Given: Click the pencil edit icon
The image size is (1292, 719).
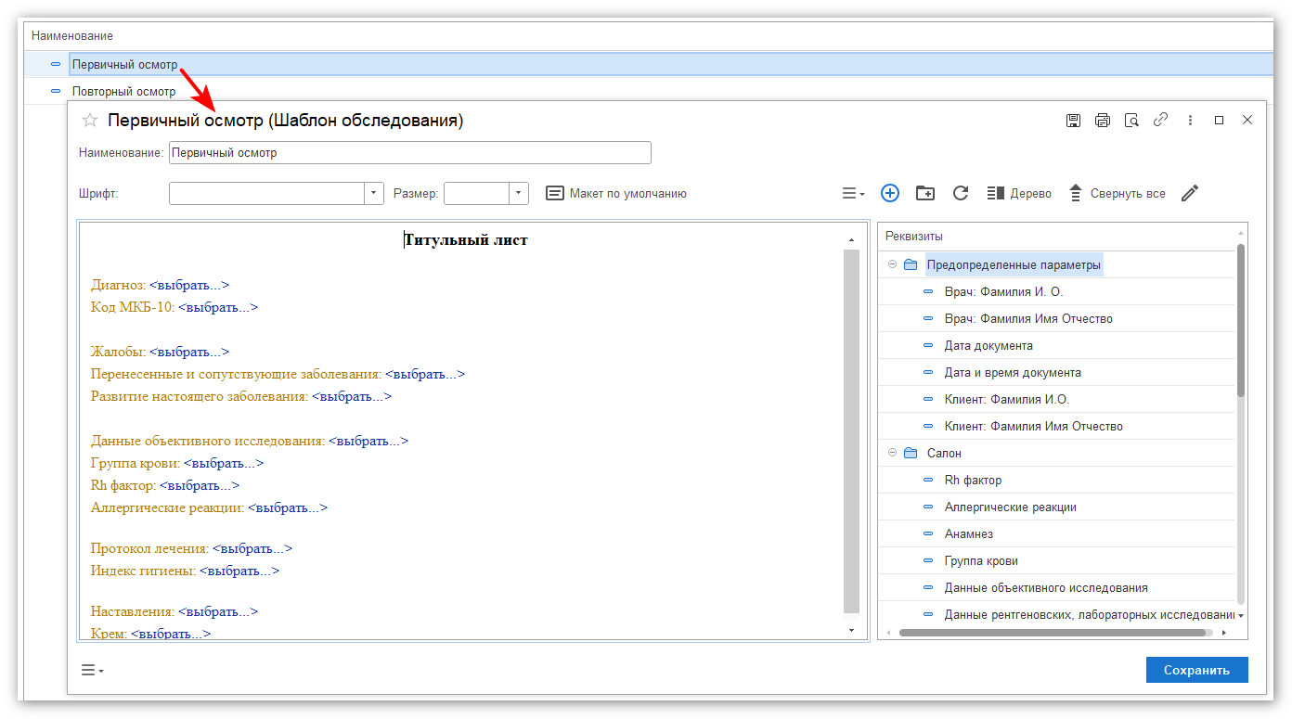Looking at the screenshot, I should [x=1190, y=193].
